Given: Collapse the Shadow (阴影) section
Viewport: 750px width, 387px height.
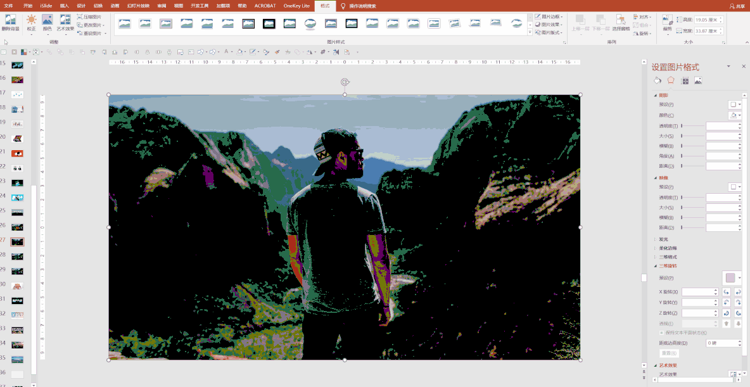Looking at the screenshot, I should point(656,95).
